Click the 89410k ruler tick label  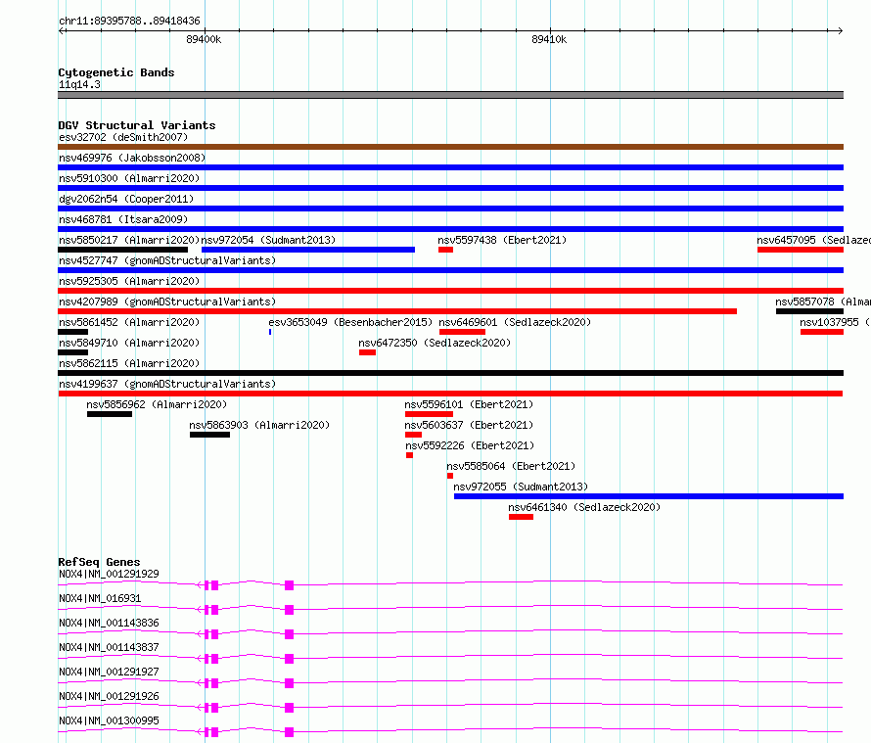(549, 39)
